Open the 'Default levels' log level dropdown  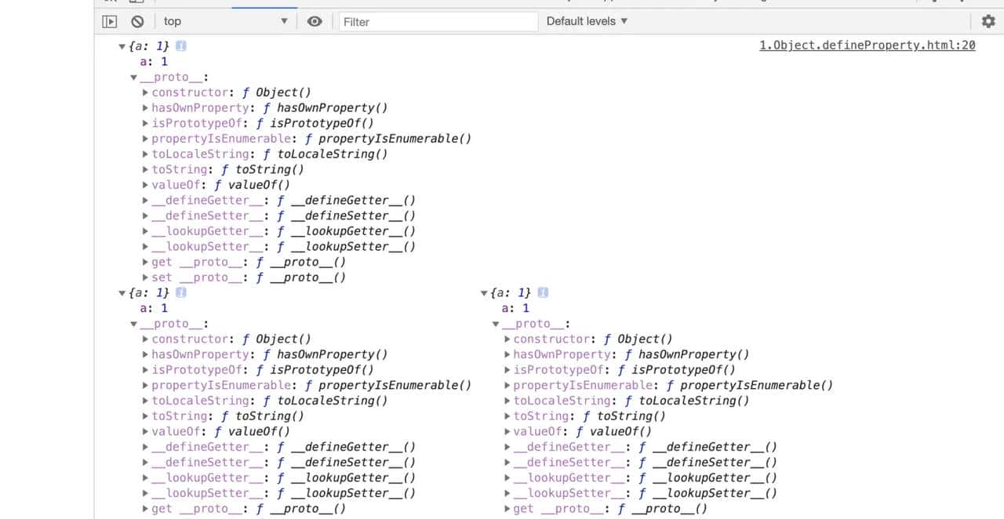tap(587, 21)
